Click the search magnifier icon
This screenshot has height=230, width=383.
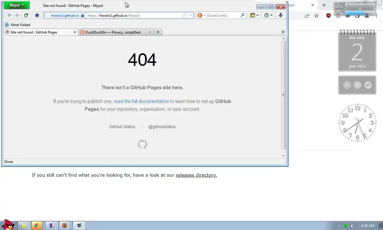[x=242, y=15]
